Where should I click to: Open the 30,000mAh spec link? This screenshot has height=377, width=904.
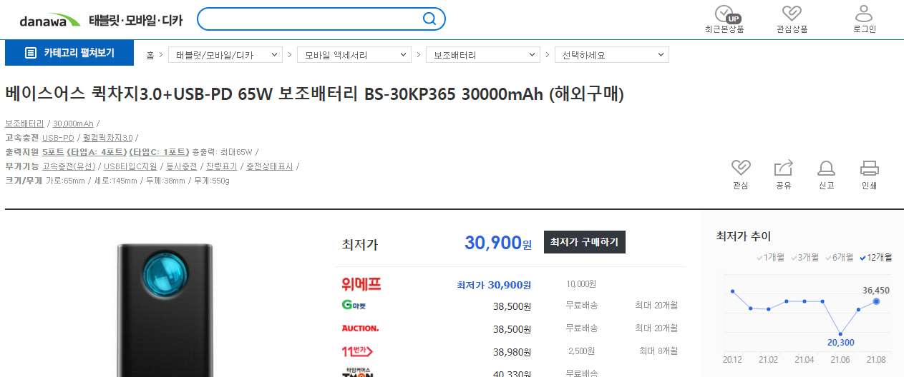click(73, 124)
